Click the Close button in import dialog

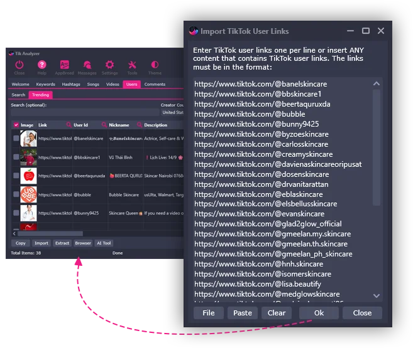pos(363,313)
